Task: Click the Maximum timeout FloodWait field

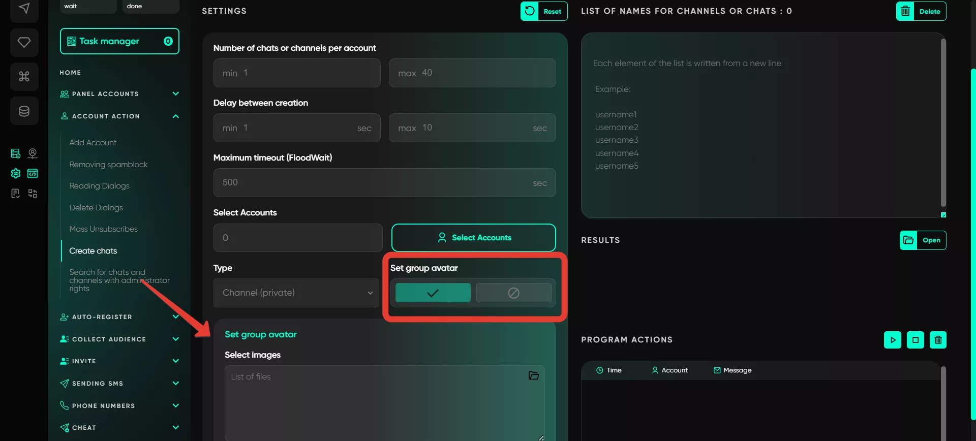Action: pyautogui.click(x=385, y=182)
